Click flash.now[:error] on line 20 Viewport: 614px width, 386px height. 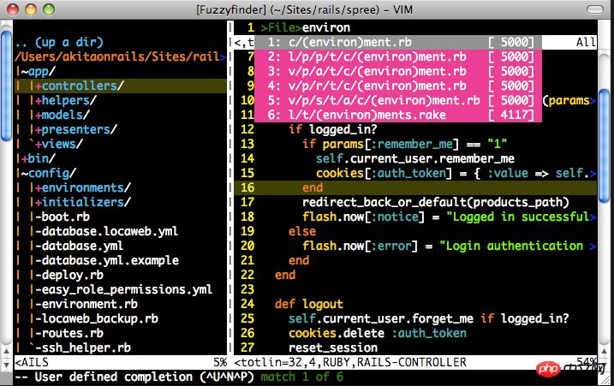click(x=360, y=246)
